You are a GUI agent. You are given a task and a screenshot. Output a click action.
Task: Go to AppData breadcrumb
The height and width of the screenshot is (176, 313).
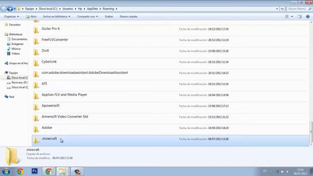[92, 9]
